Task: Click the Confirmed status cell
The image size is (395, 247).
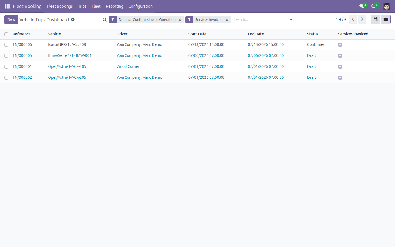Action: [x=316, y=44]
